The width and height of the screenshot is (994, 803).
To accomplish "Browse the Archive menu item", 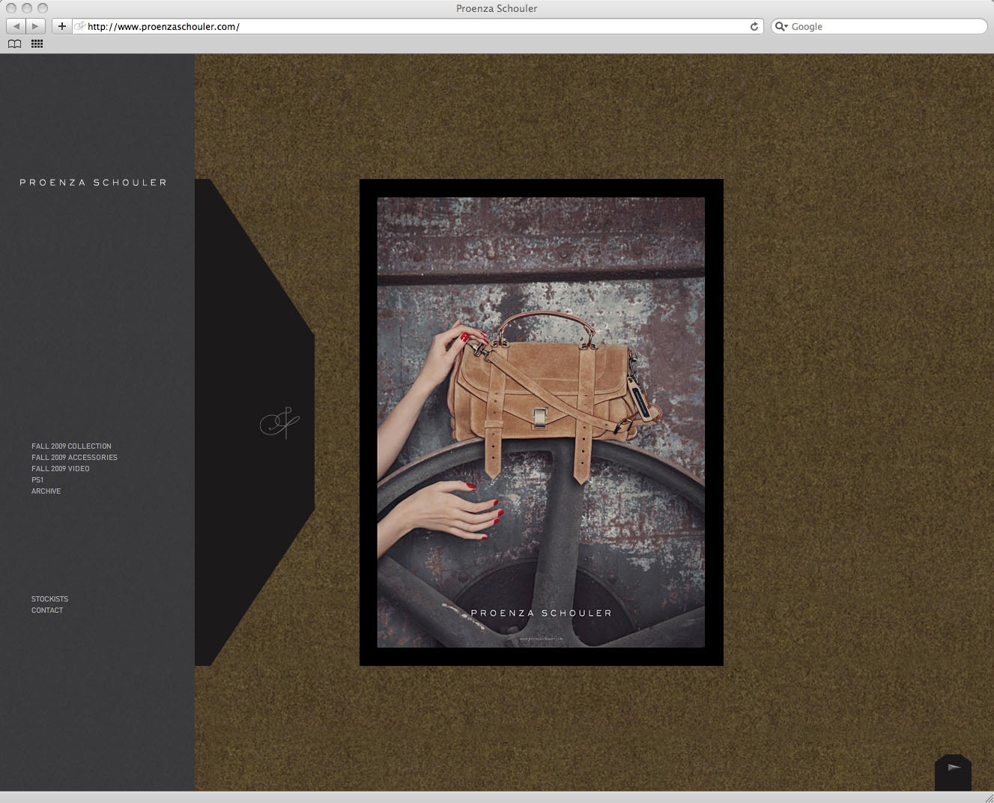I will click(x=46, y=491).
